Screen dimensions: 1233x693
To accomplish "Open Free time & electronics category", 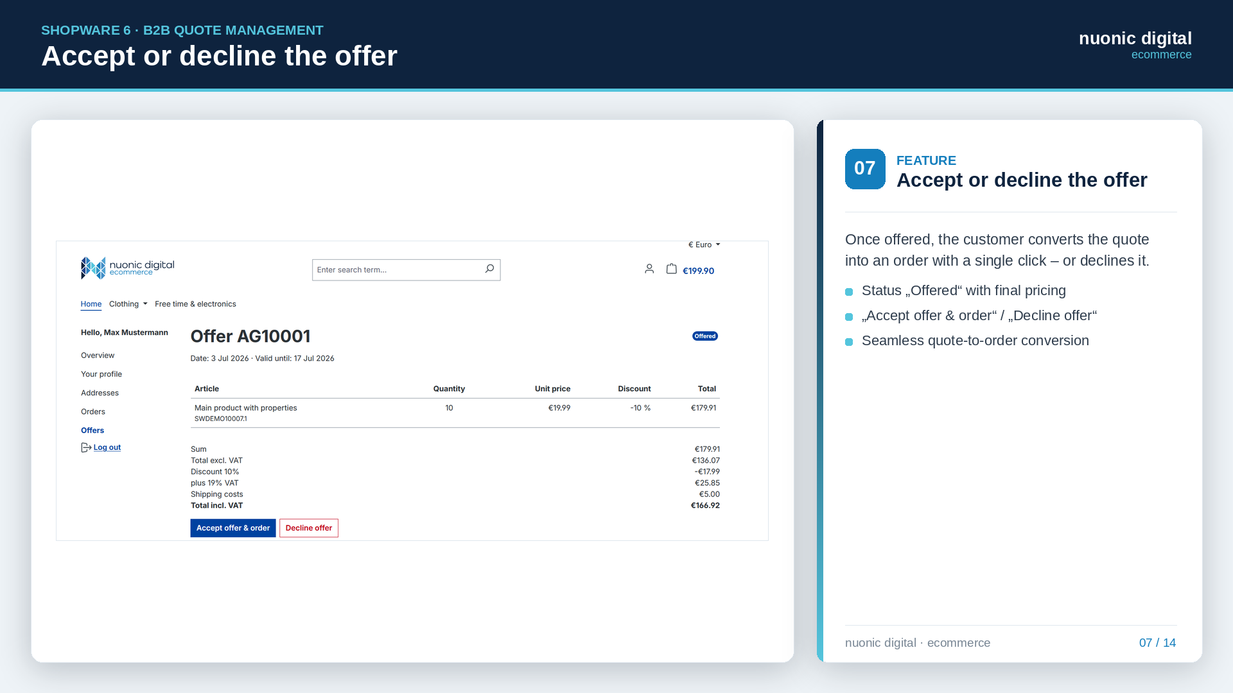I will (x=195, y=304).
